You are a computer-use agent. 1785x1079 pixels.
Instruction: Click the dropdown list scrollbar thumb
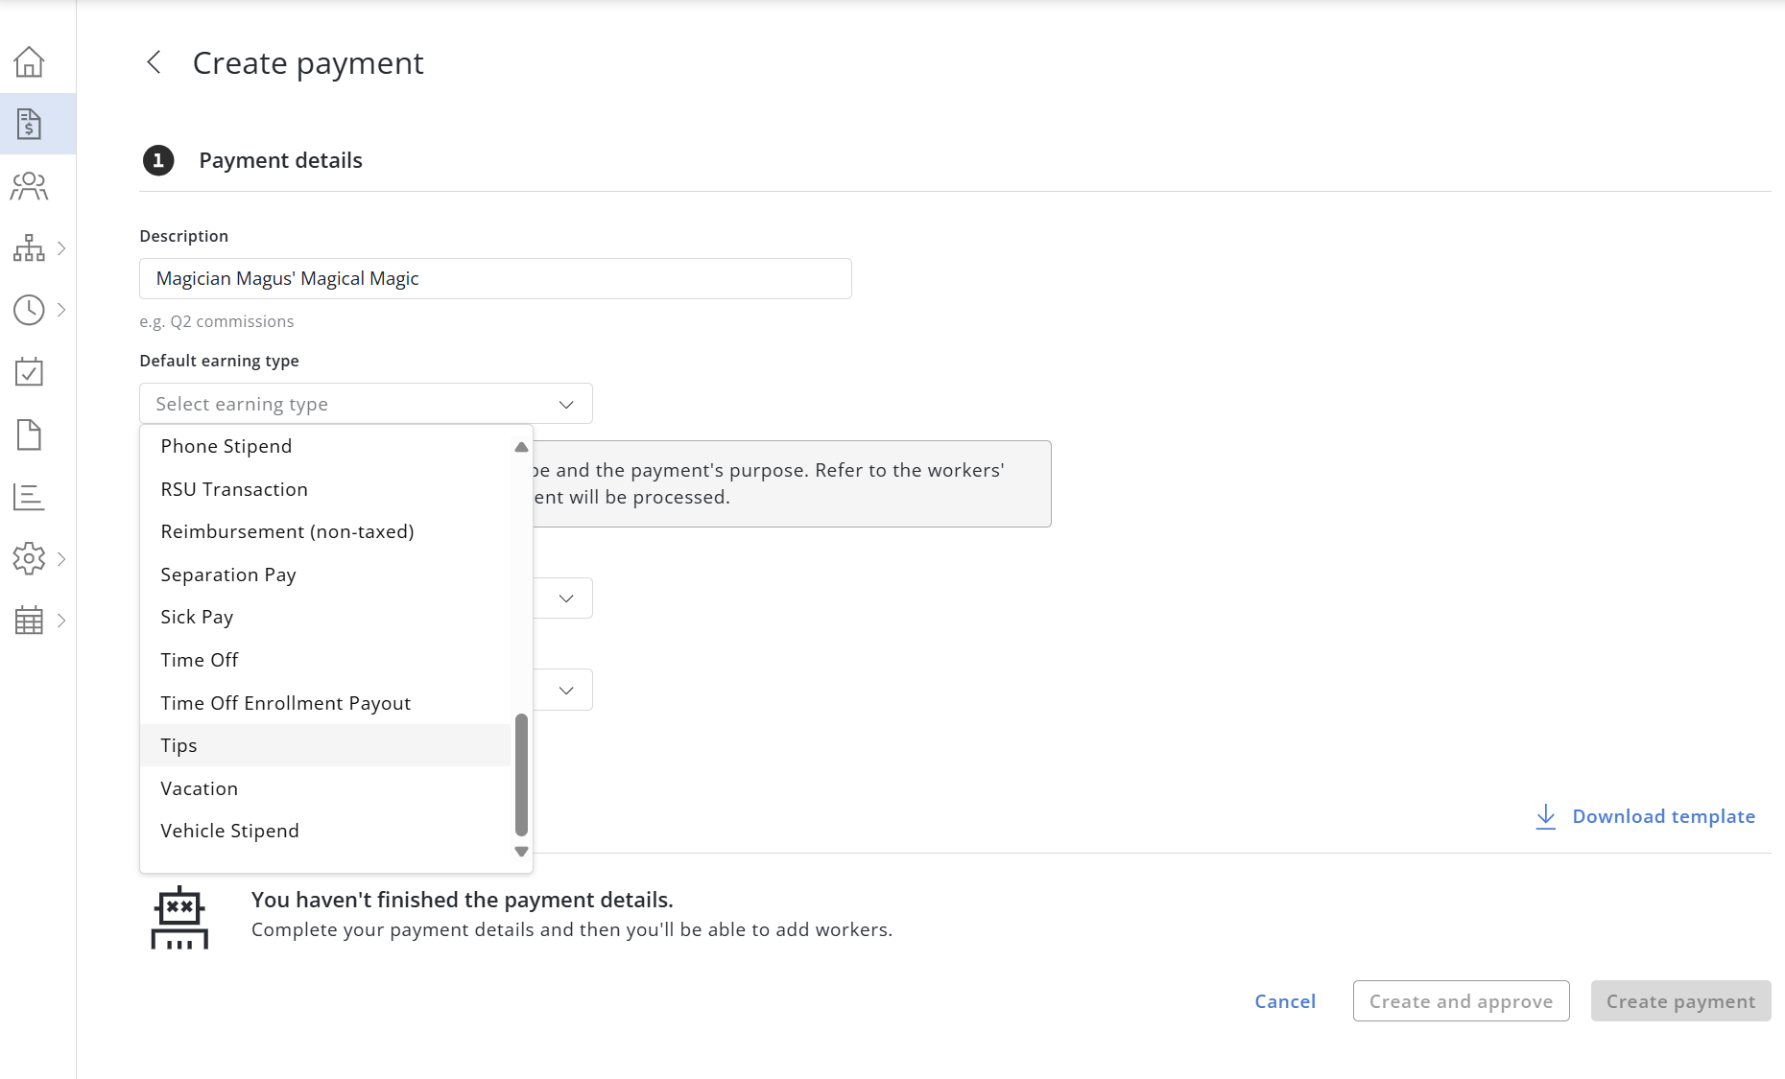pos(521,775)
